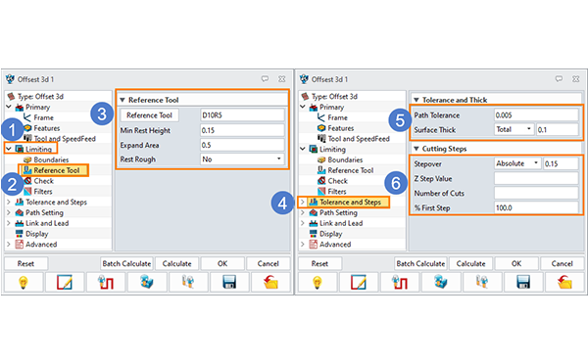Select Filters item in right dialog tree
Image resolution: width=588 pixels, height=363 pixels.
337,191
